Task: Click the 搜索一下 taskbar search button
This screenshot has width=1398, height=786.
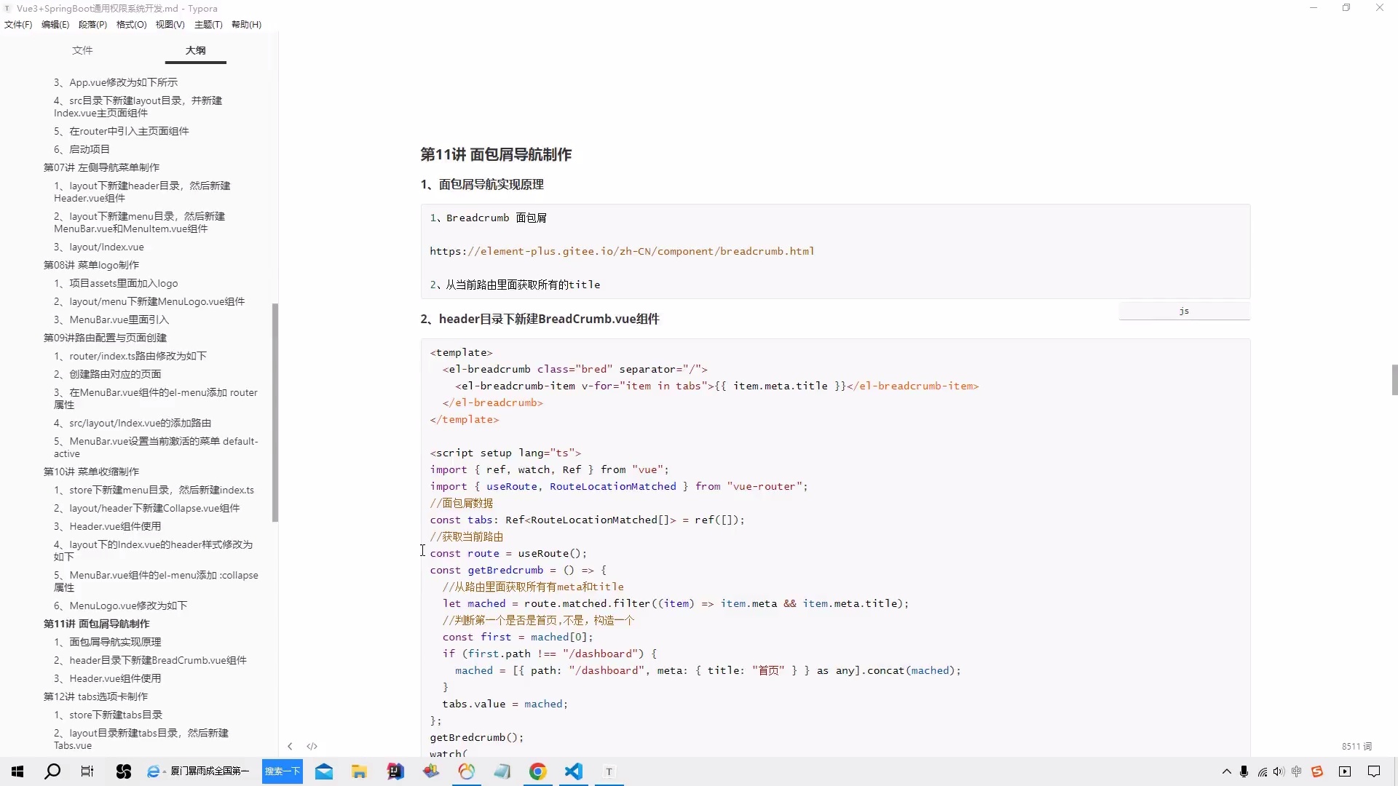Action: coord(282,771)
